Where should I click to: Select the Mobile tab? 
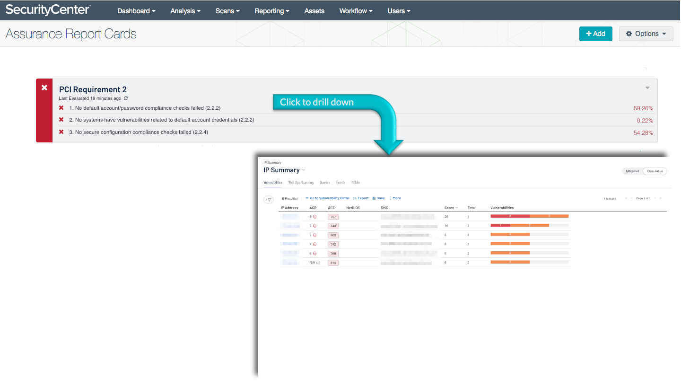point(356,182)
